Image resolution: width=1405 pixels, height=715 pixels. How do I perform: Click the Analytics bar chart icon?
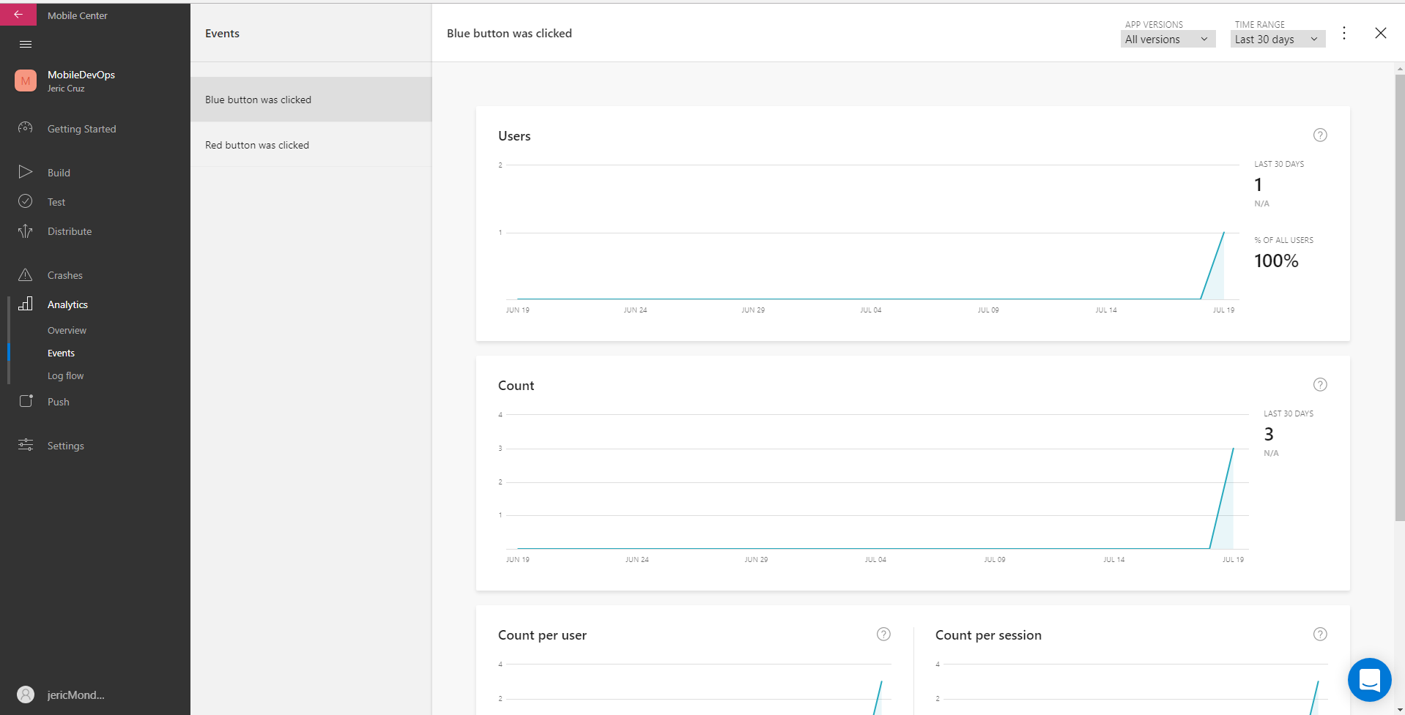coord(26,304)
